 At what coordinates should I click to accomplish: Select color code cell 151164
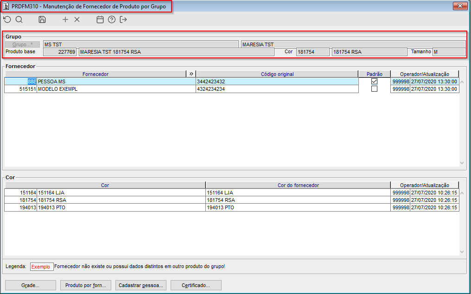point(20,193)
